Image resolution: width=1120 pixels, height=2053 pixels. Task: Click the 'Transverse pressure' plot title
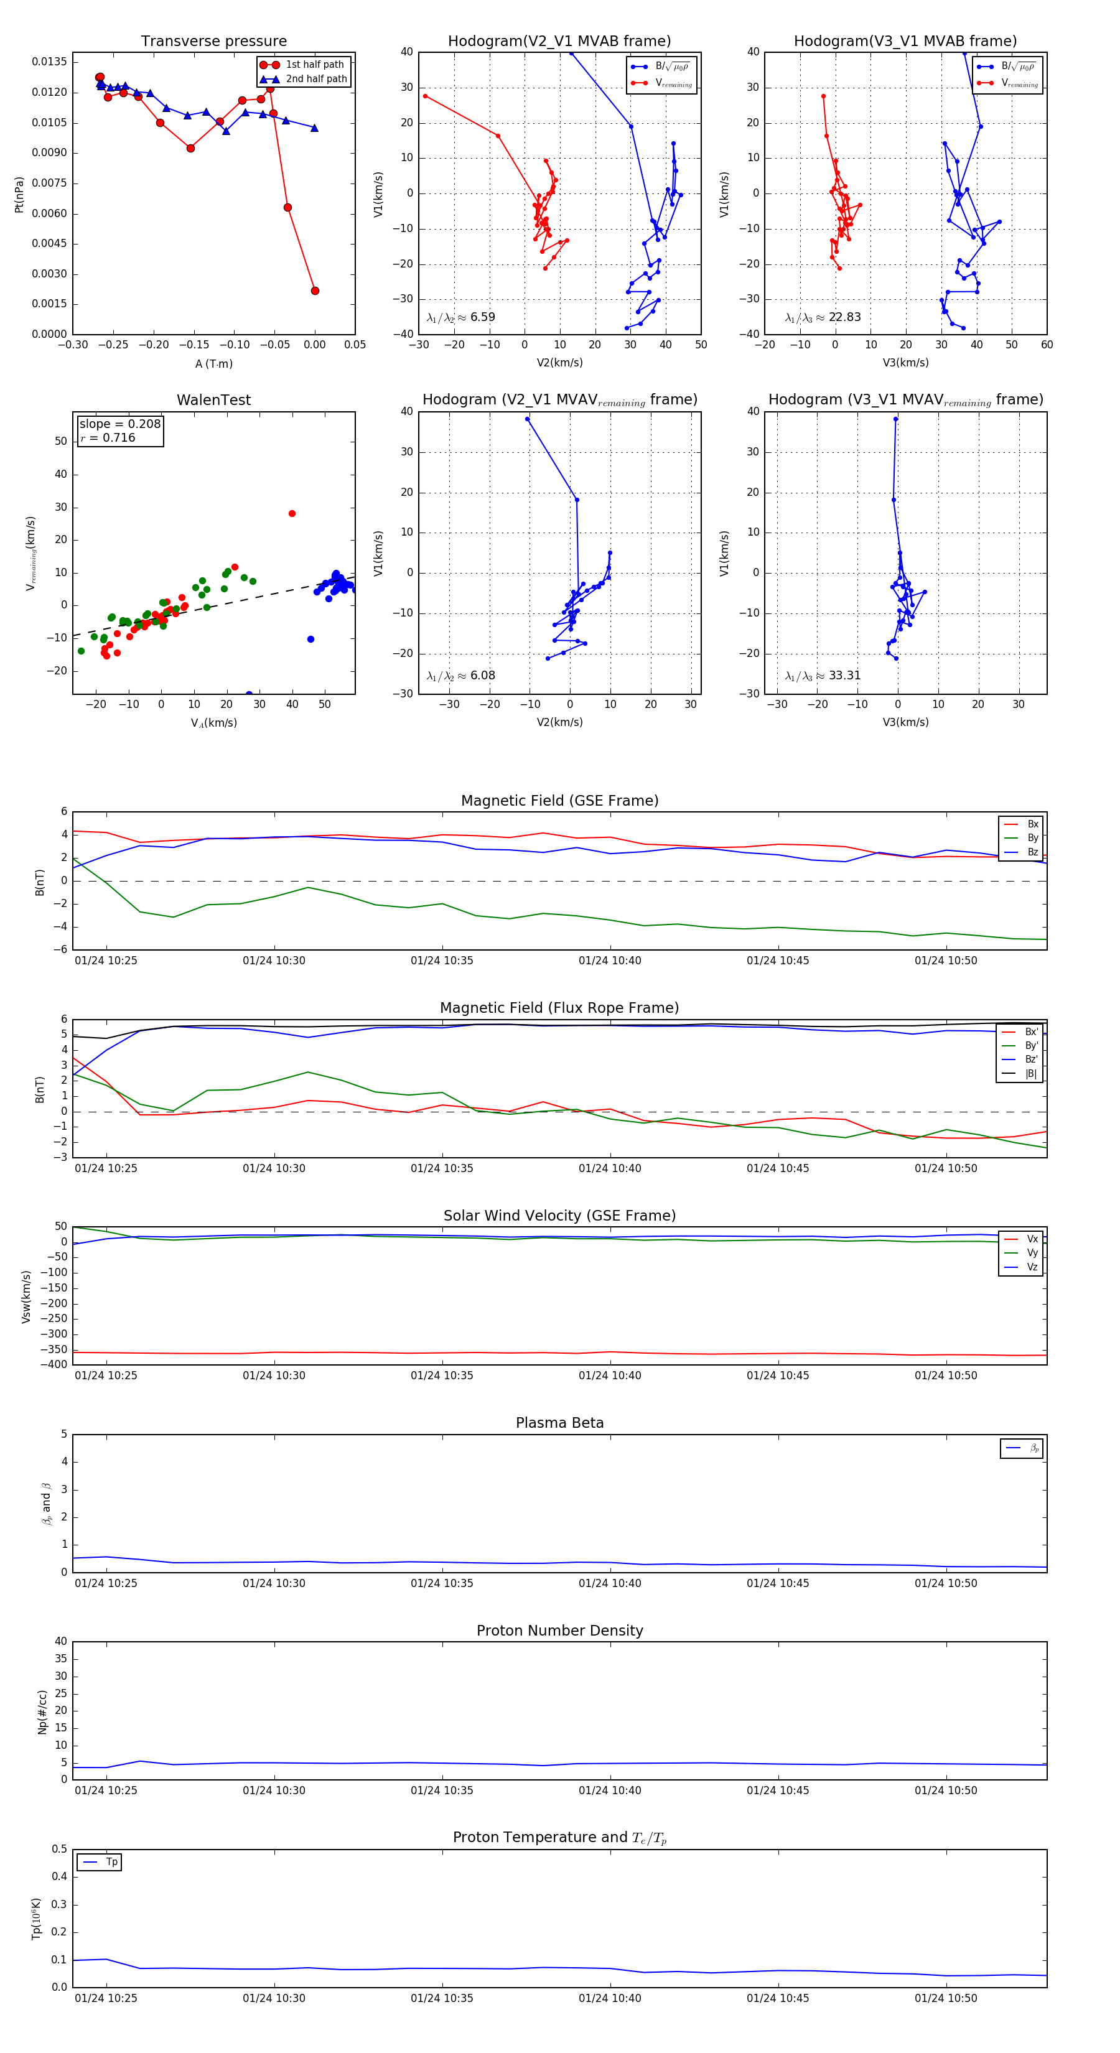(x=213, y=42)
